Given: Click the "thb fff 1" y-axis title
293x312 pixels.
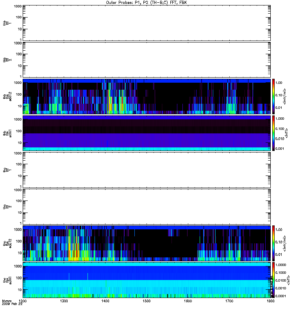Looking at the screenshot, I should 7,23.
